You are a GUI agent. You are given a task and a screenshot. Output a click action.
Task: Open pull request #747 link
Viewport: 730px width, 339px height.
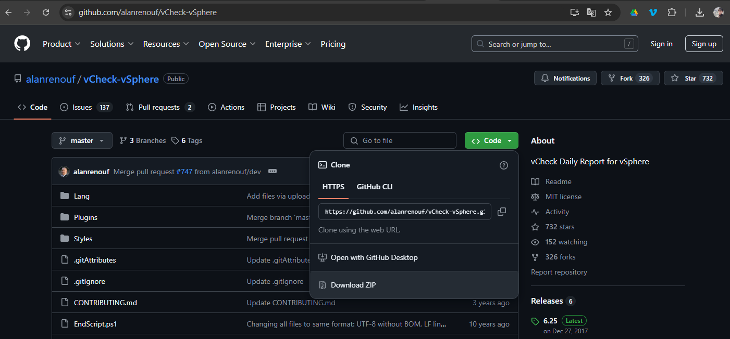coord(184,172)
